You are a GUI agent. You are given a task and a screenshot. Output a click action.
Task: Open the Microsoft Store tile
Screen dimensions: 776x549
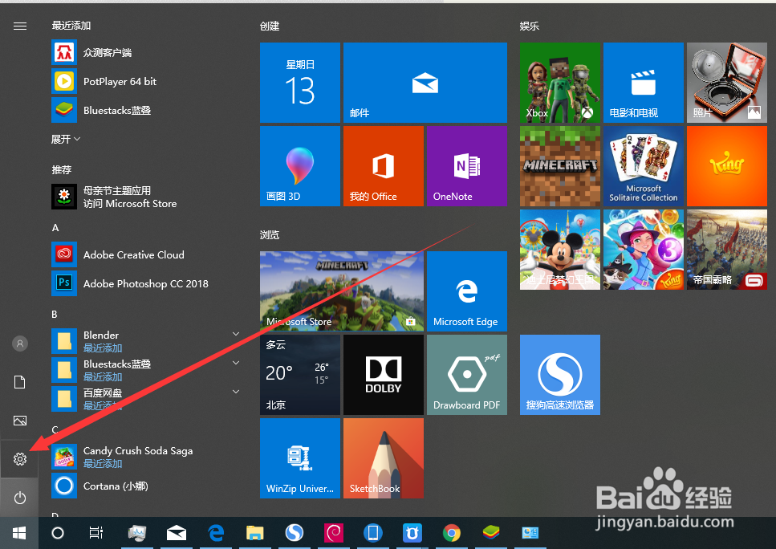(342, 291)
